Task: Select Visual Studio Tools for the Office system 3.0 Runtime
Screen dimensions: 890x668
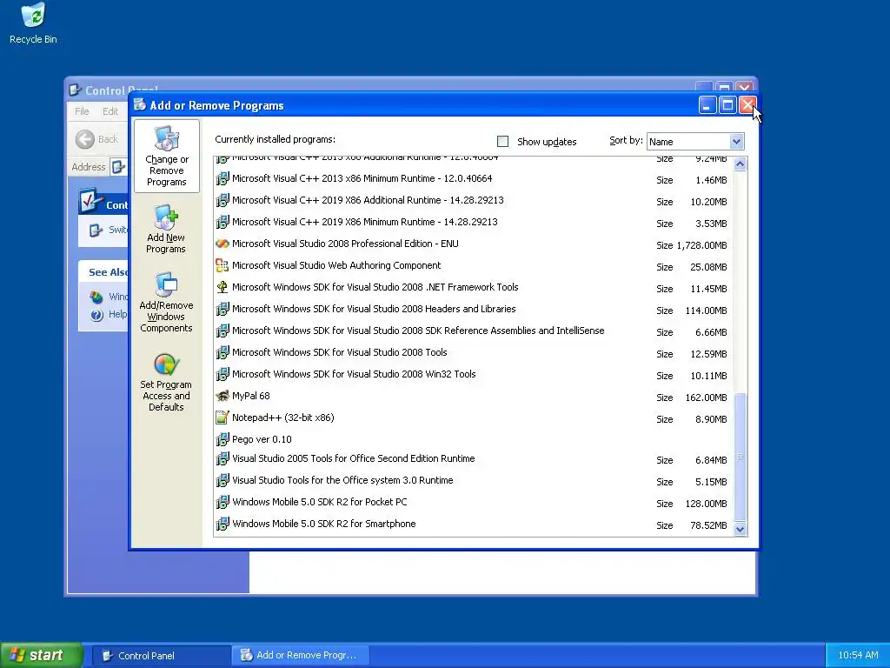Action: click(x=342, y=480)
